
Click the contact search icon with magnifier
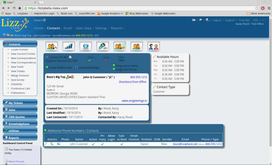point(52,46)
